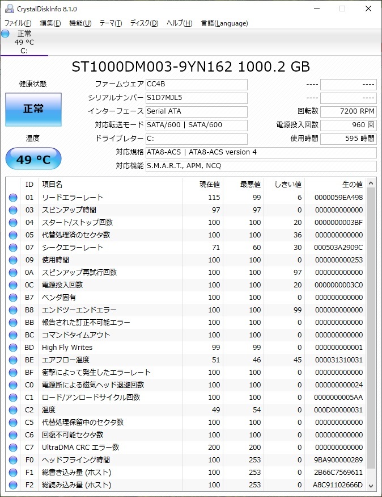Screen dimensions: 382x497
Task: Click the ID column header
Action: (29, 185)
